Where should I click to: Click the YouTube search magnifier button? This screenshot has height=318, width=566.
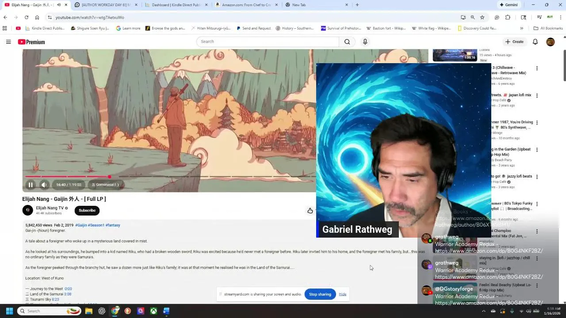347,42
